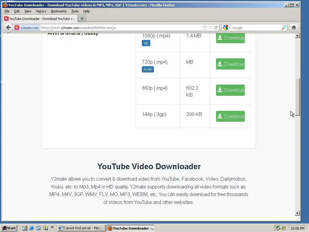The image size is (309, 232).
Task: Open the Help menu
Action: point(87,11)
